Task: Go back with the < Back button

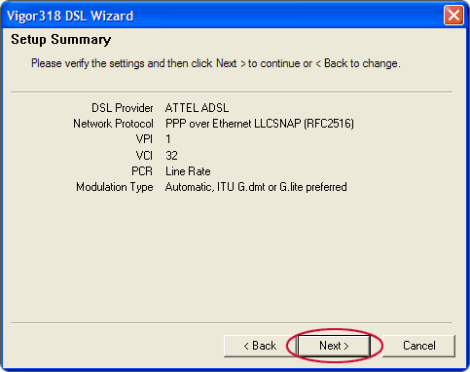Action: pyautogui.click(x=260, y=346)
